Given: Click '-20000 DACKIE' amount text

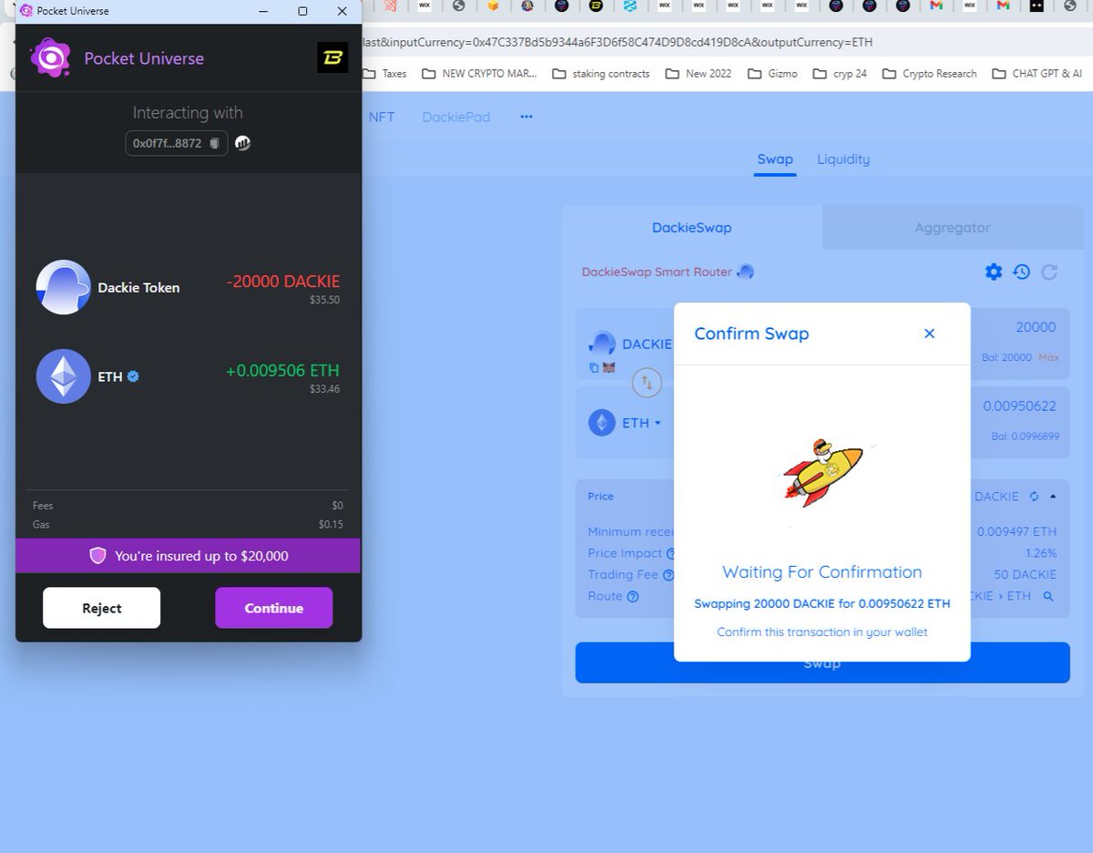Looking at the screenshot, I should 283,282.
